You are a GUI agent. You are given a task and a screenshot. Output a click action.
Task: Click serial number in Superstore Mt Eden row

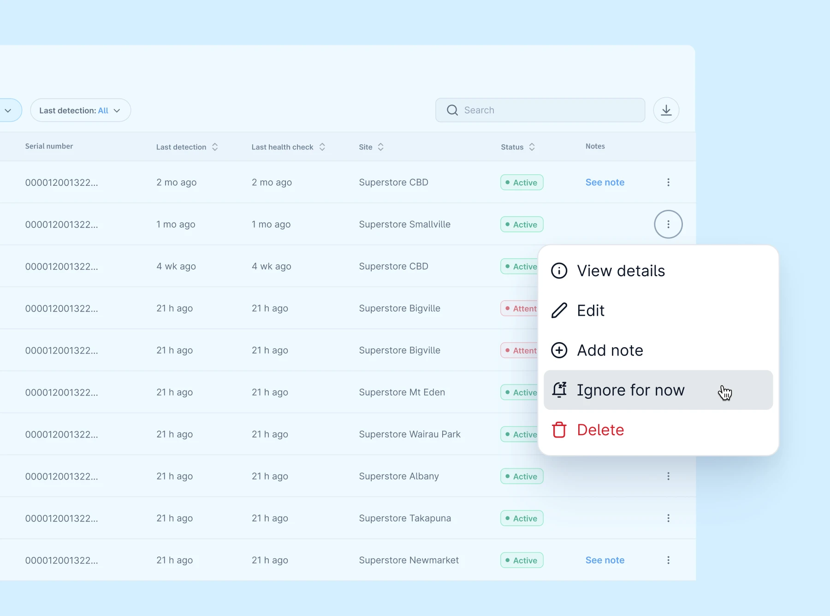click(x=61, y=392)
